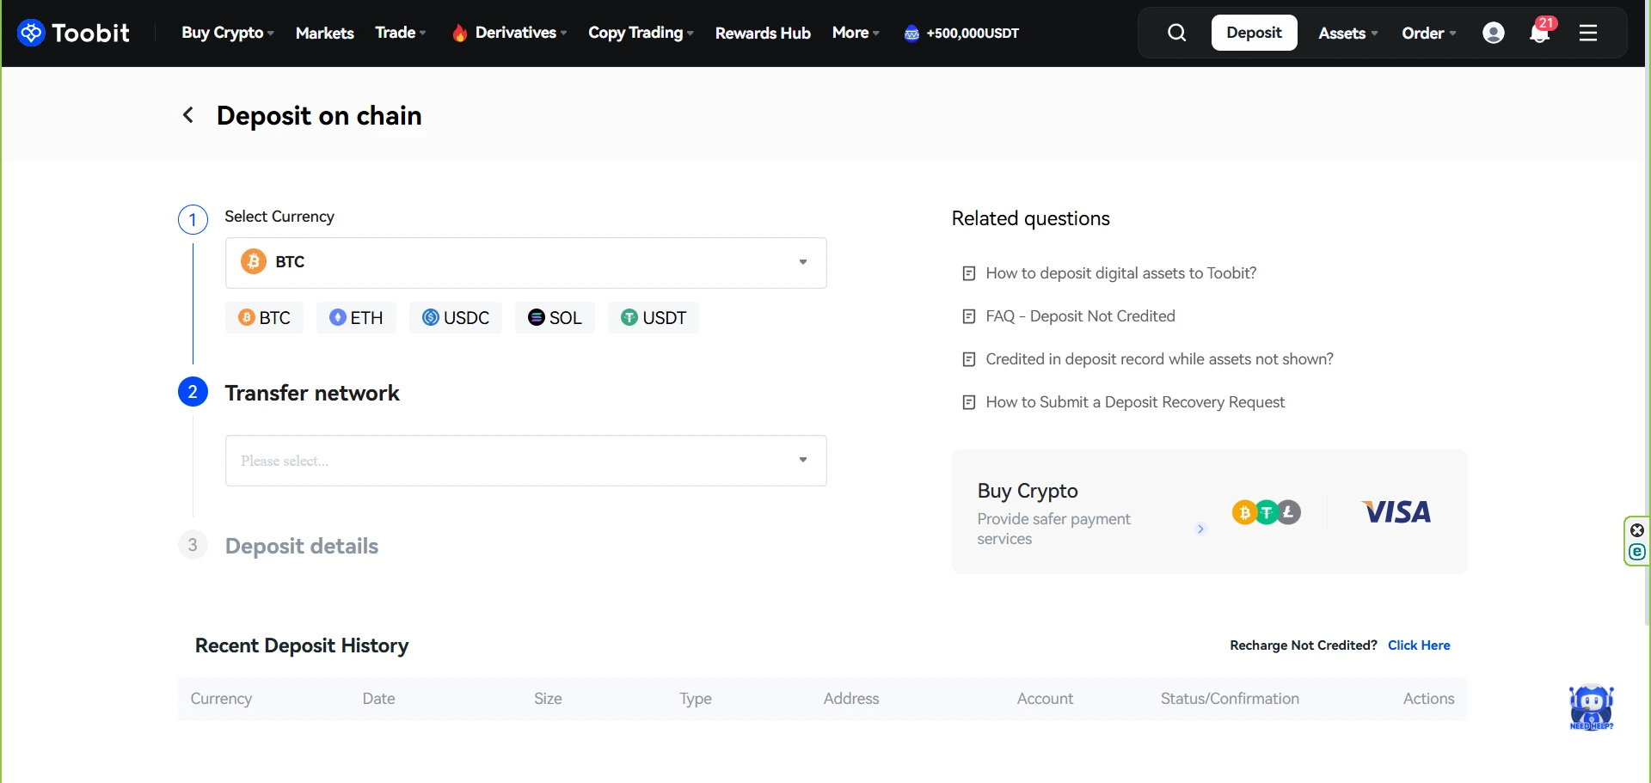1651x783 pixels.
Task: Open the user profile icon
Action: (x=1494, y=33)
